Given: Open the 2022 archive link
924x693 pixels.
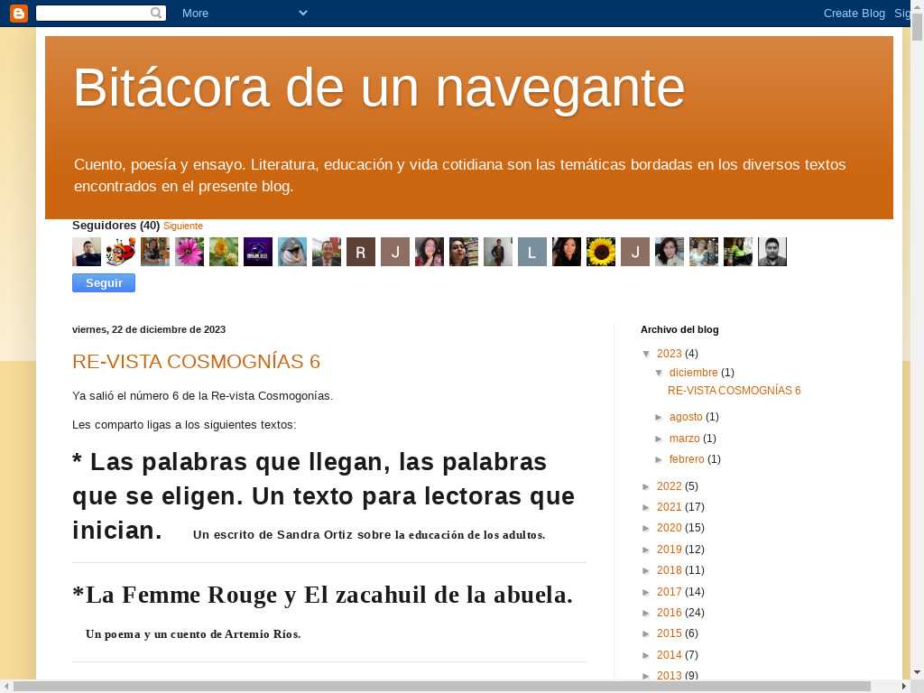Looking at the screenshot, I should click(x=669, y=486).
